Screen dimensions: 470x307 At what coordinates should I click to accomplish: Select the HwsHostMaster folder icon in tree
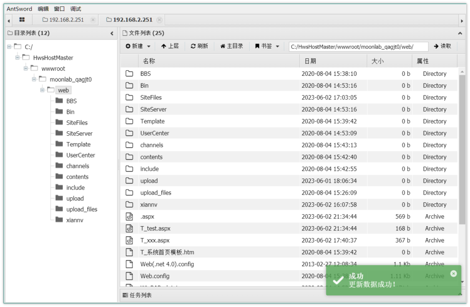pos(26,57)
